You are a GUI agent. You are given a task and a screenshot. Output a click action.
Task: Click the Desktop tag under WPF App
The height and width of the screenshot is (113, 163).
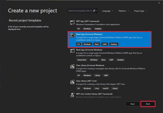pos(98,29)
